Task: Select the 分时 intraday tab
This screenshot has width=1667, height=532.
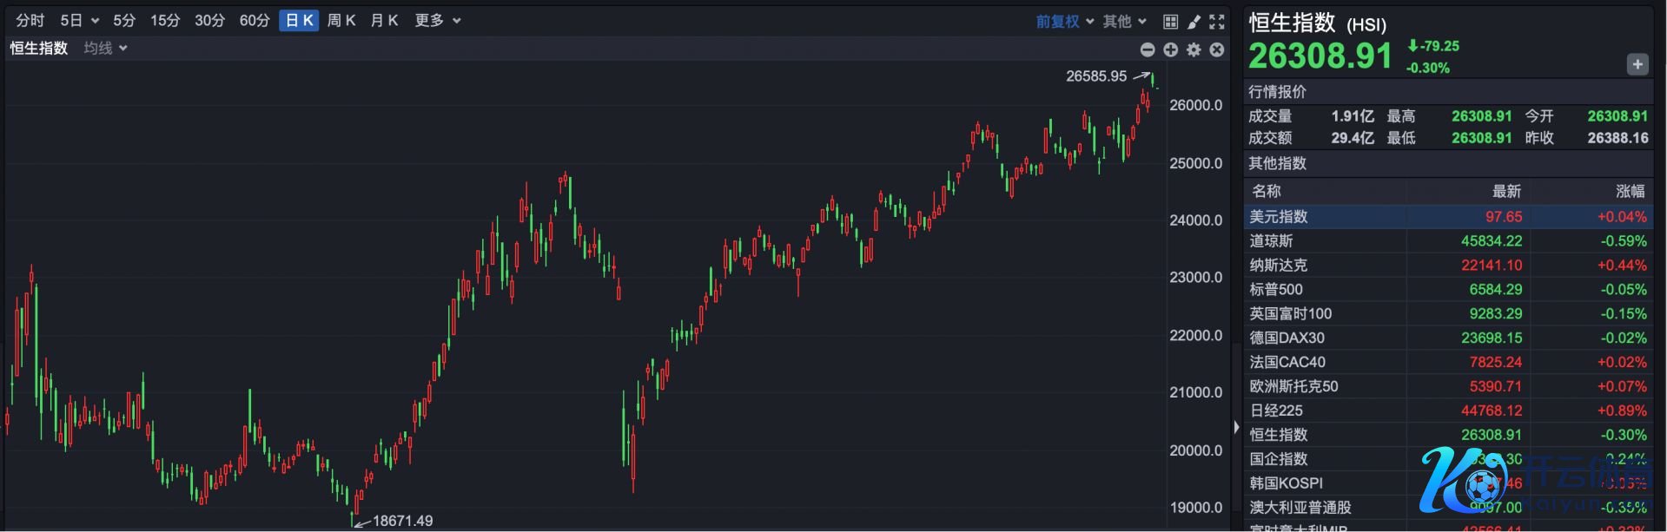Action: 30,21
